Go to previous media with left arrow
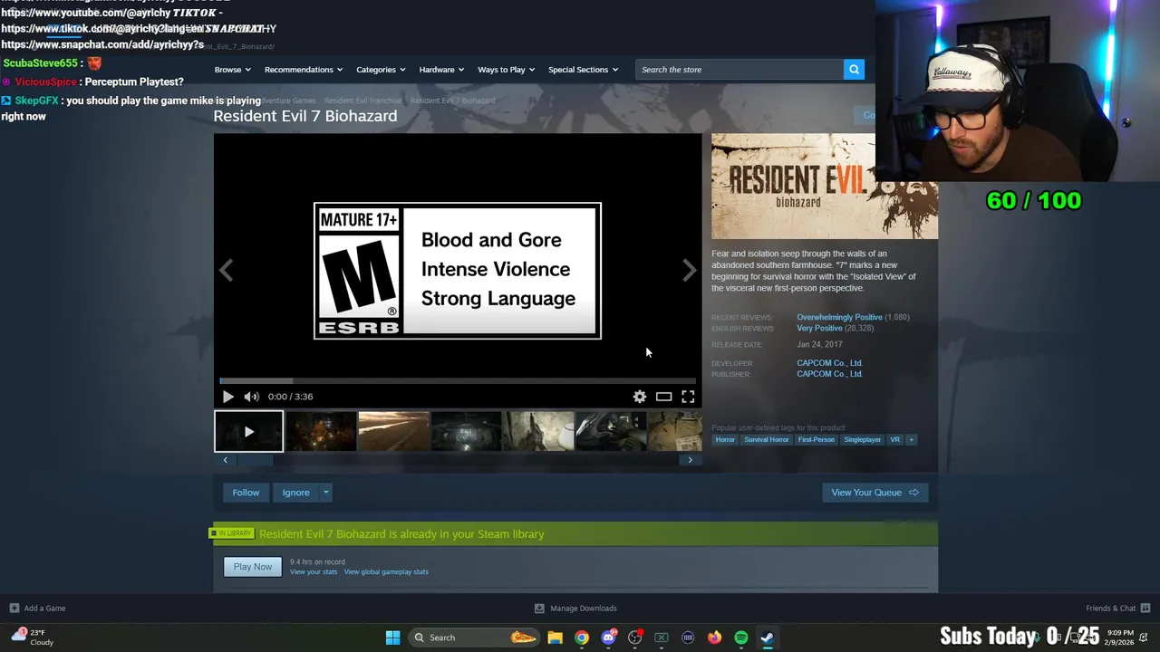This screenshot has height=652, width=1160. click(x=226, y=270)
